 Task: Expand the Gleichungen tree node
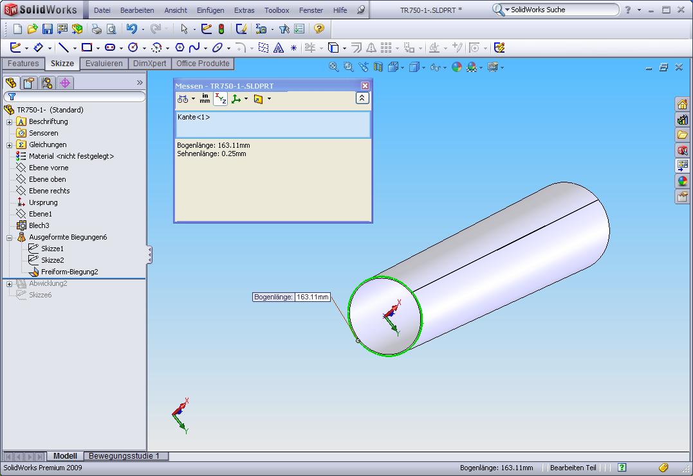pos(9,145)
